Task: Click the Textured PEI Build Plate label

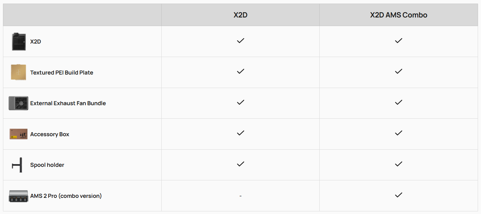Action: click(x=62, y=73)
